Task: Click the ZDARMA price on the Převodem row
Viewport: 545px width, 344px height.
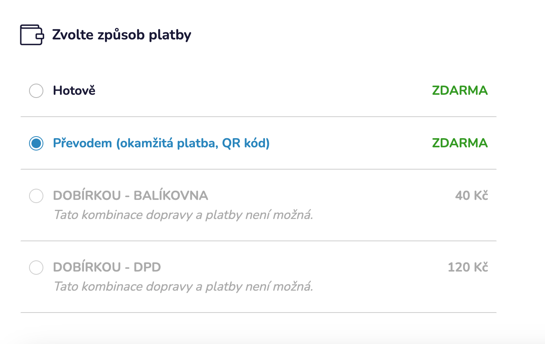Action: click(459, 143)
